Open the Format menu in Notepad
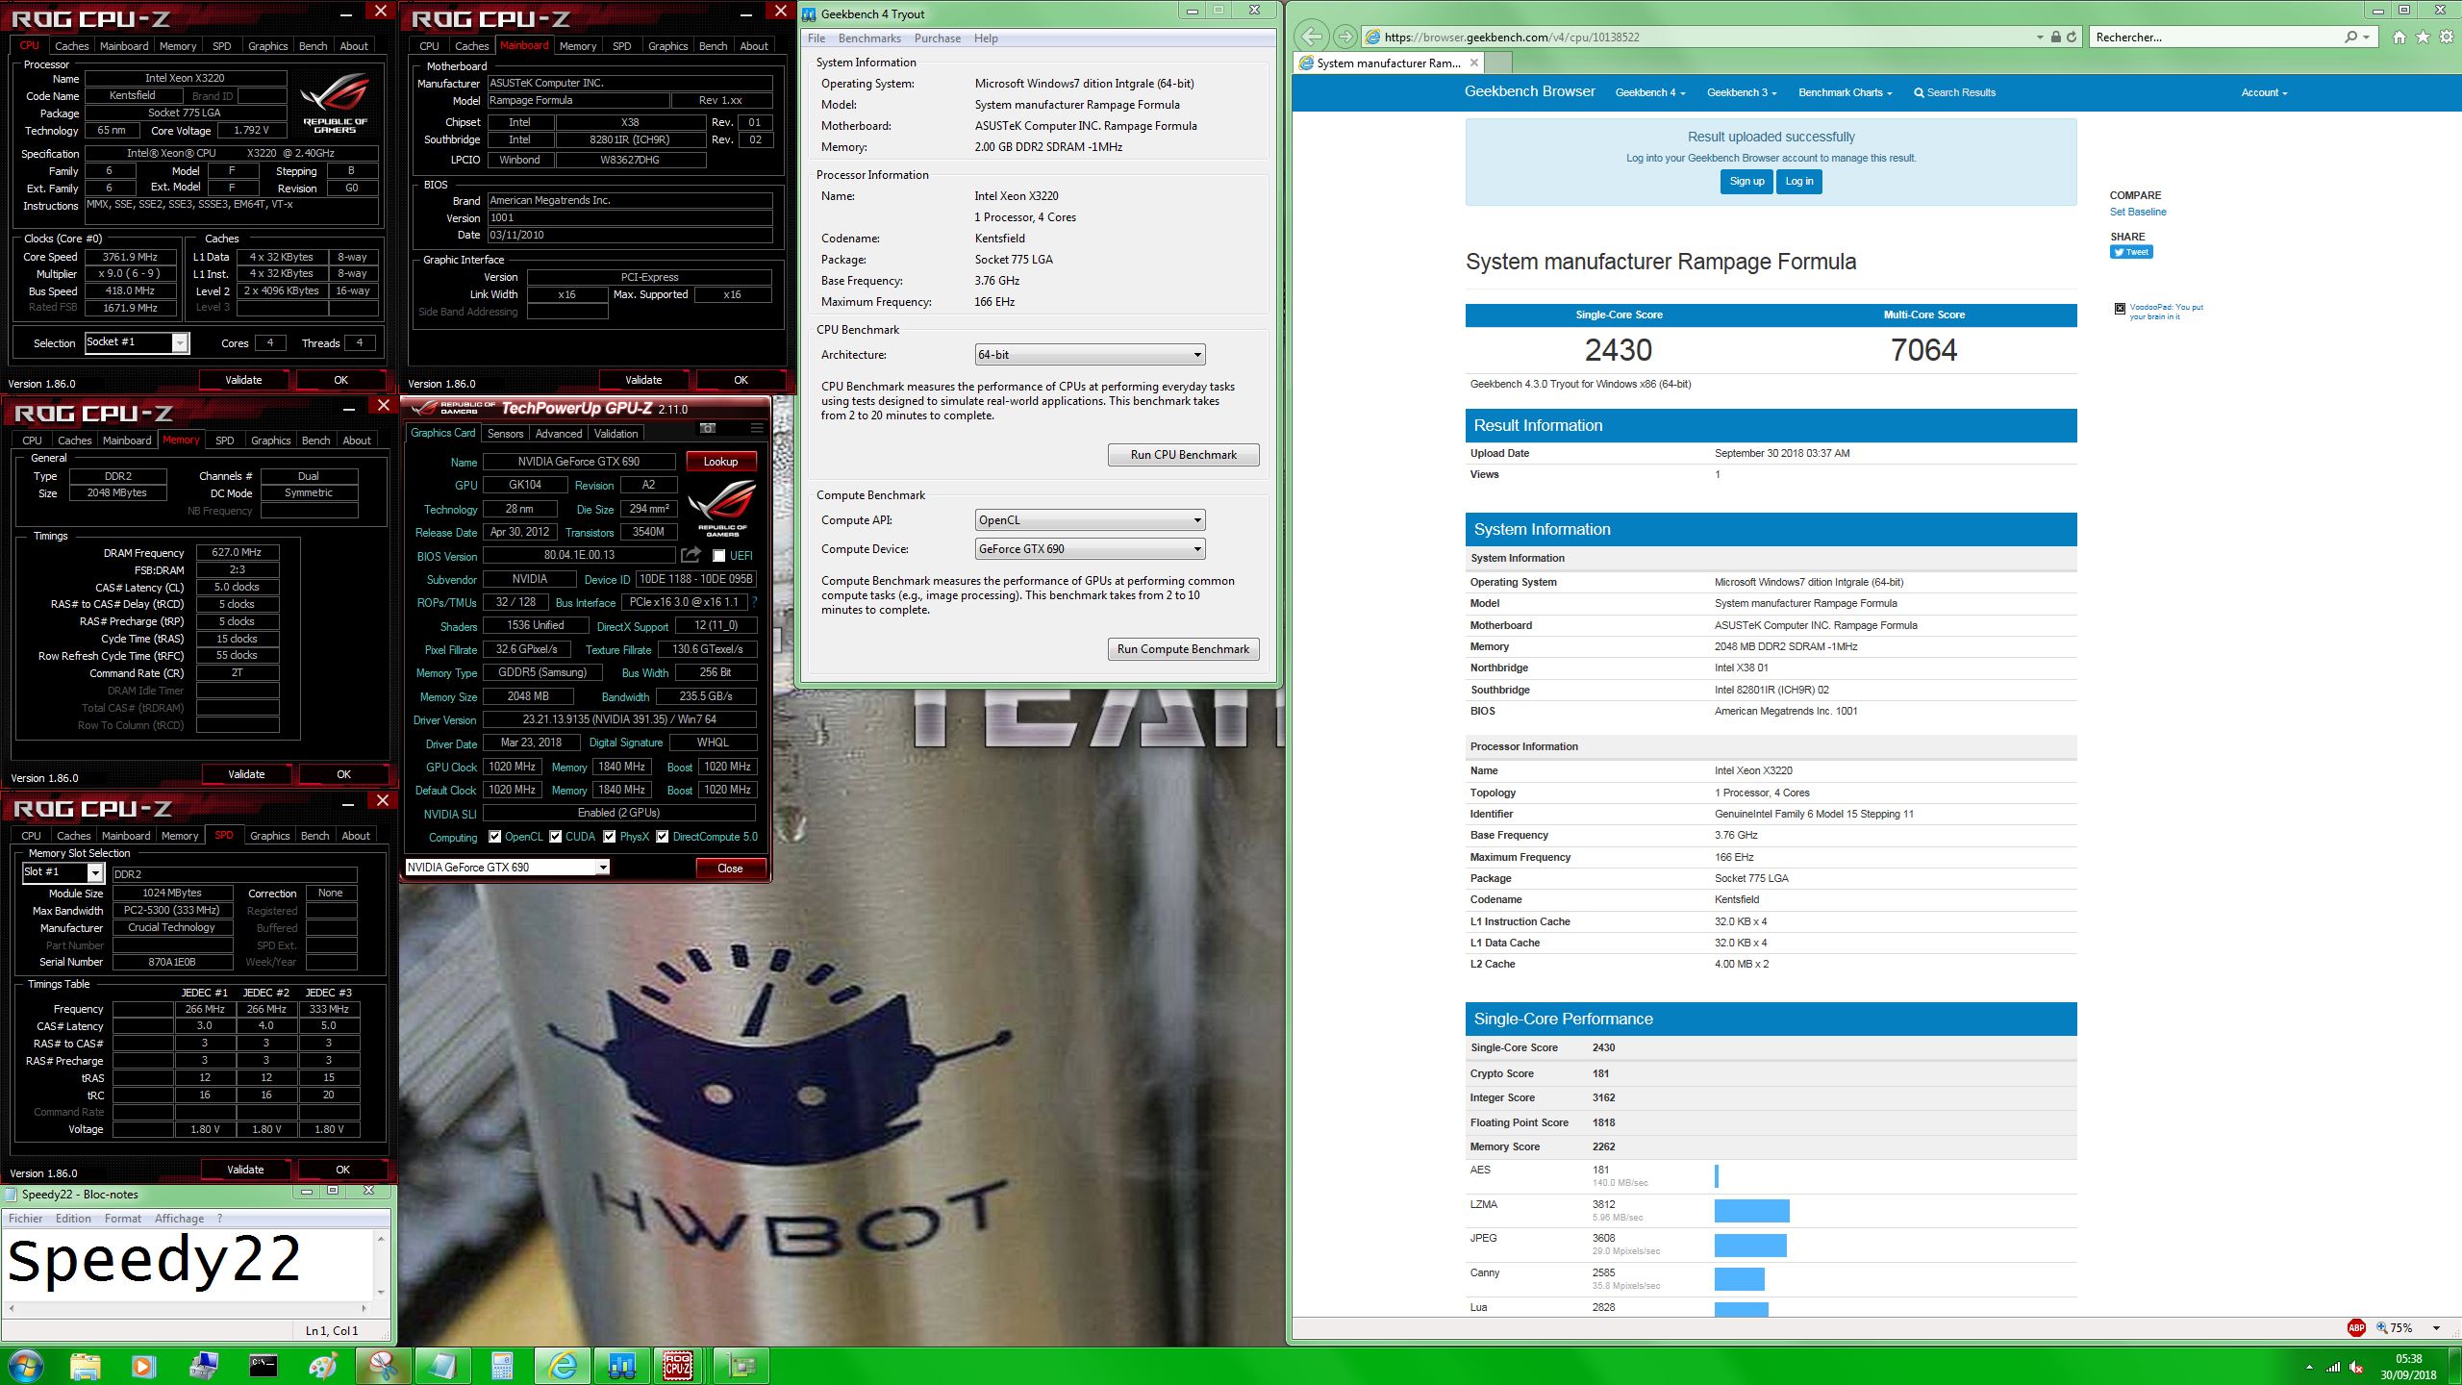The image size is (2462, 1385). [123, 1219]
